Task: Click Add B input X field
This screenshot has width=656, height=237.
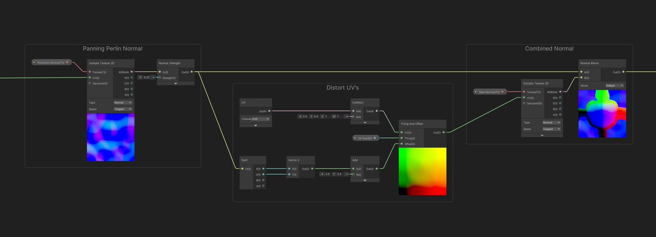Action: click(x=326, y=174)
